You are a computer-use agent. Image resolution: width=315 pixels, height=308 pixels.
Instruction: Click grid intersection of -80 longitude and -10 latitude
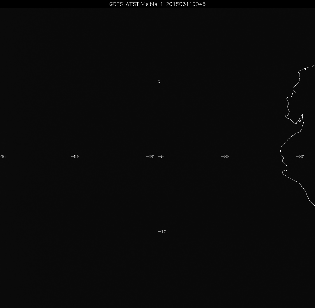click(300, 233)
